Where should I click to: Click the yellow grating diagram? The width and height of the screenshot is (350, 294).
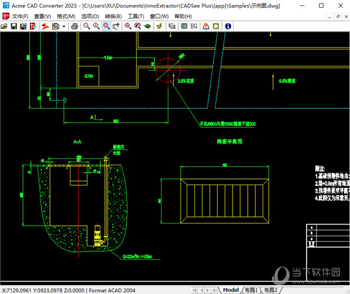[224, 201]
